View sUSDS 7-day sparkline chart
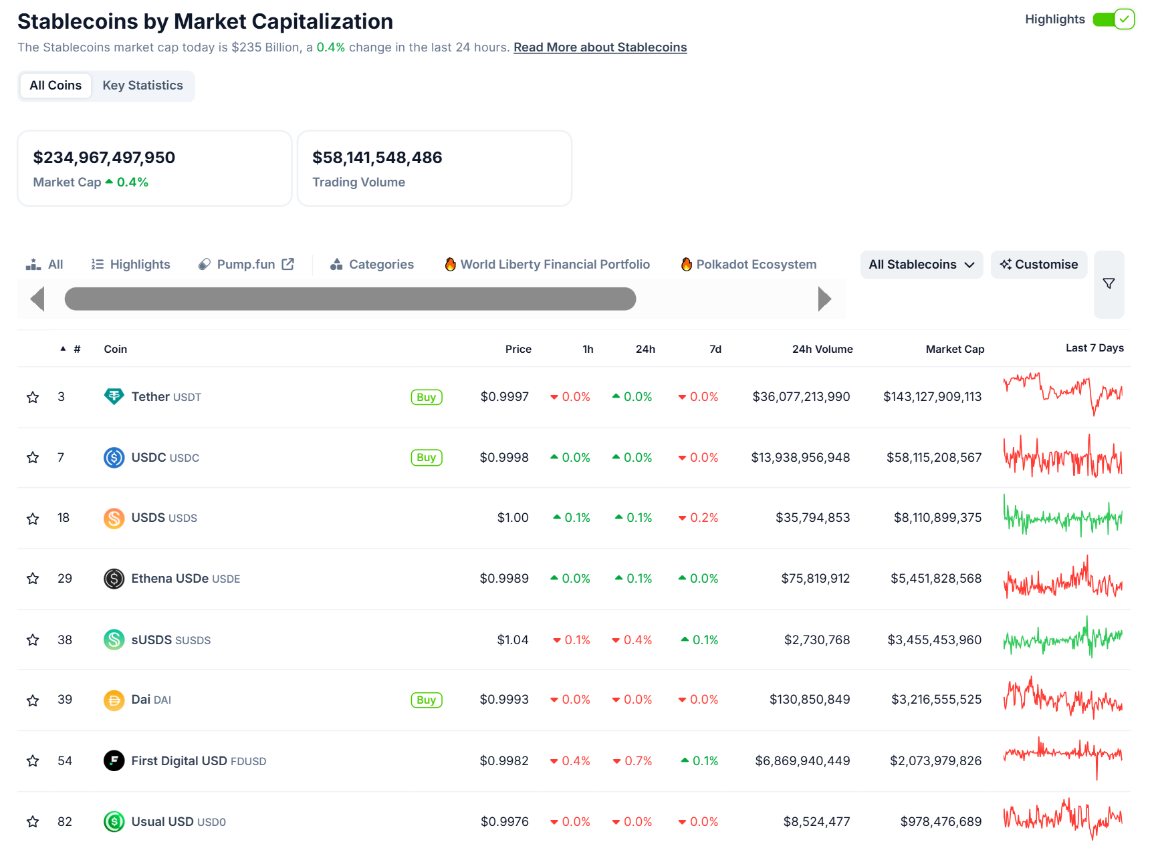Screen dimensions: 1156x848 1063,638
